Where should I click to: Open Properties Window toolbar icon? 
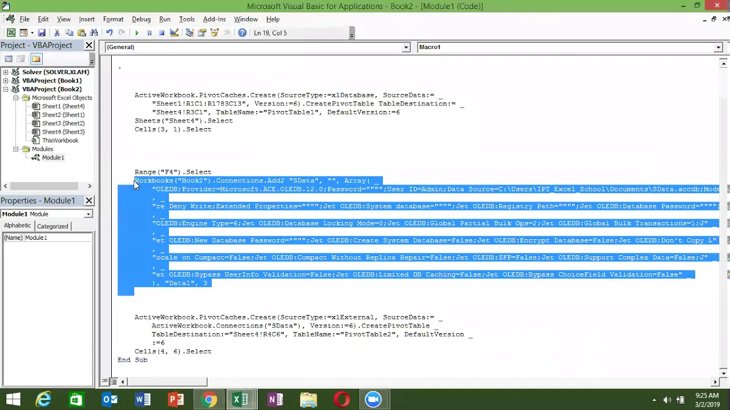[x=202, y=33]
